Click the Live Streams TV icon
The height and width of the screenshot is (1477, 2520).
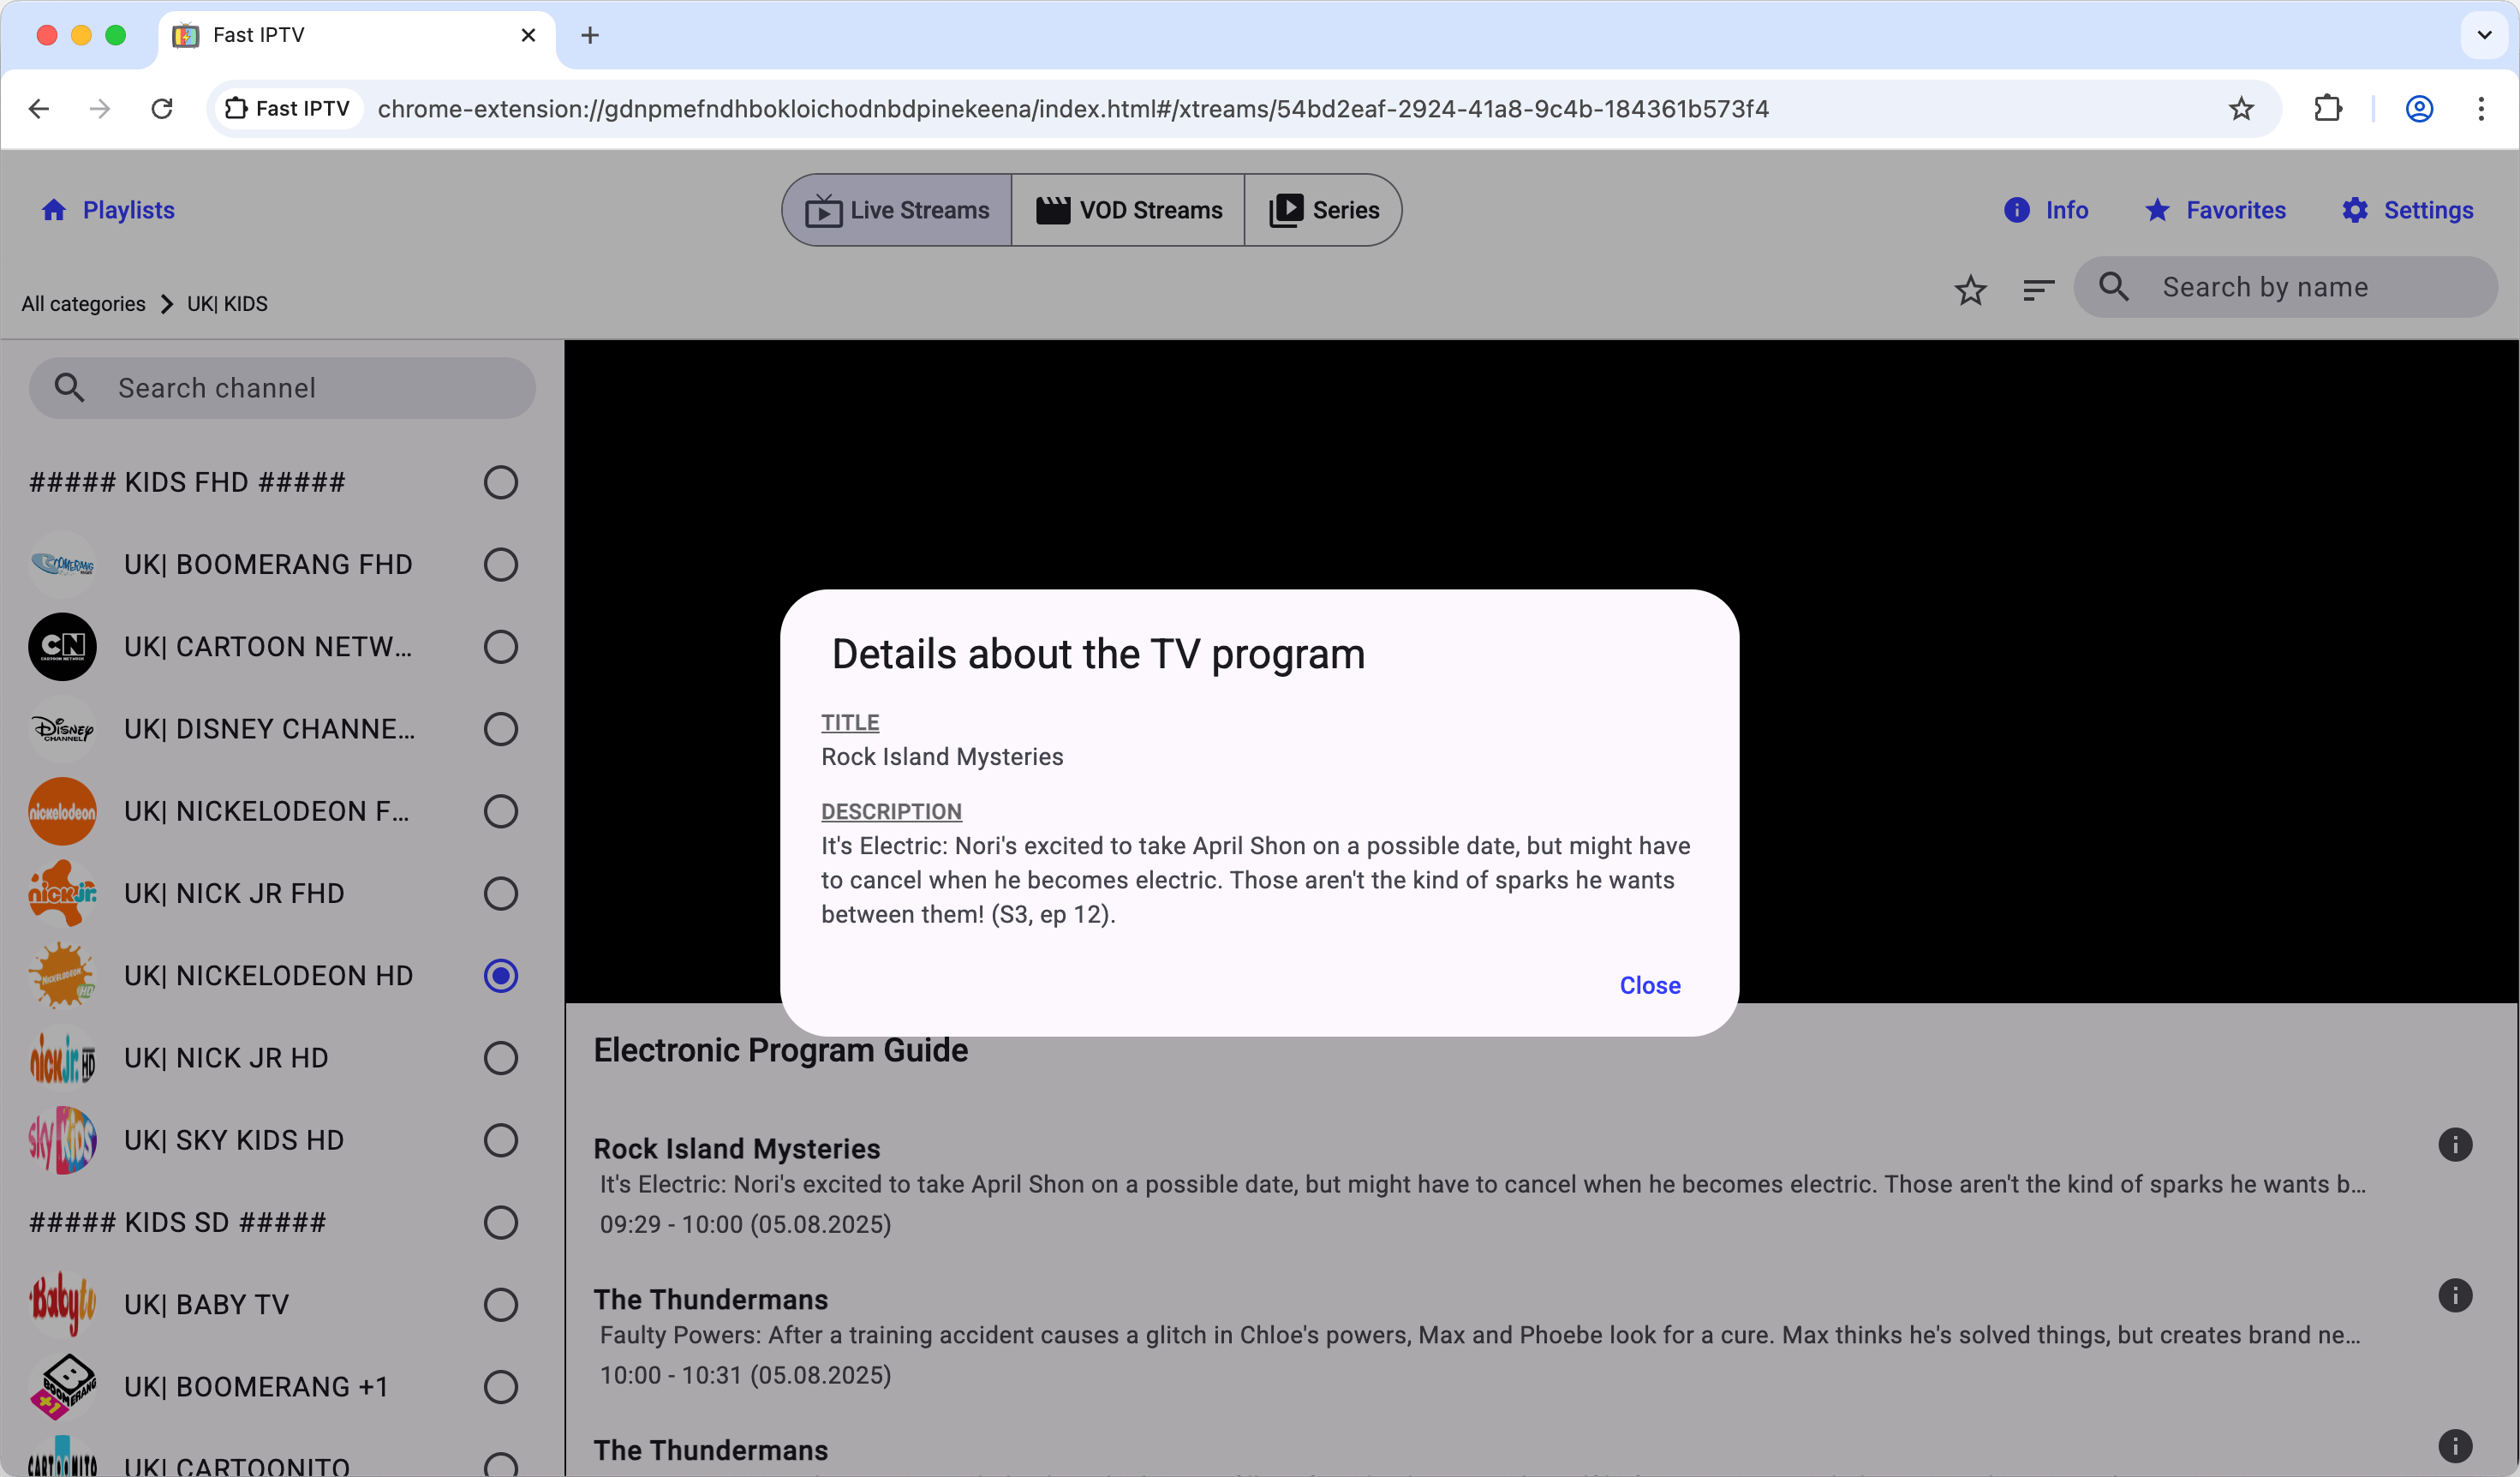(823, 210)
